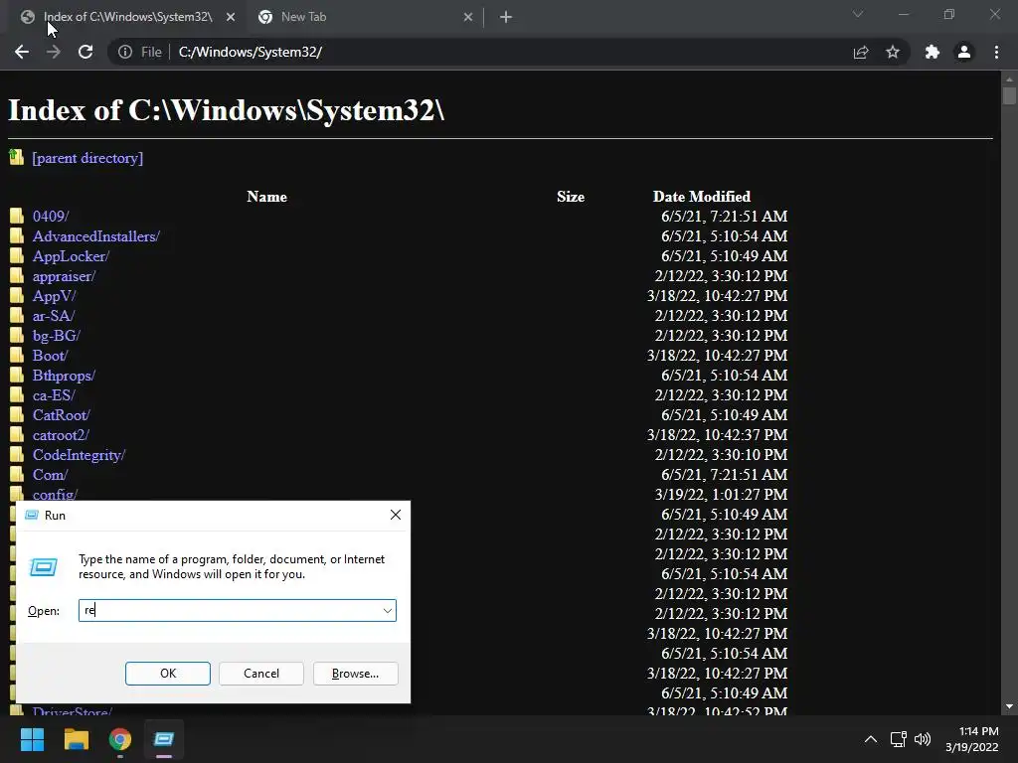This screenshot has height=763, width=1018.
Task: Bookmark this page with the star icon
Action: 893,52
